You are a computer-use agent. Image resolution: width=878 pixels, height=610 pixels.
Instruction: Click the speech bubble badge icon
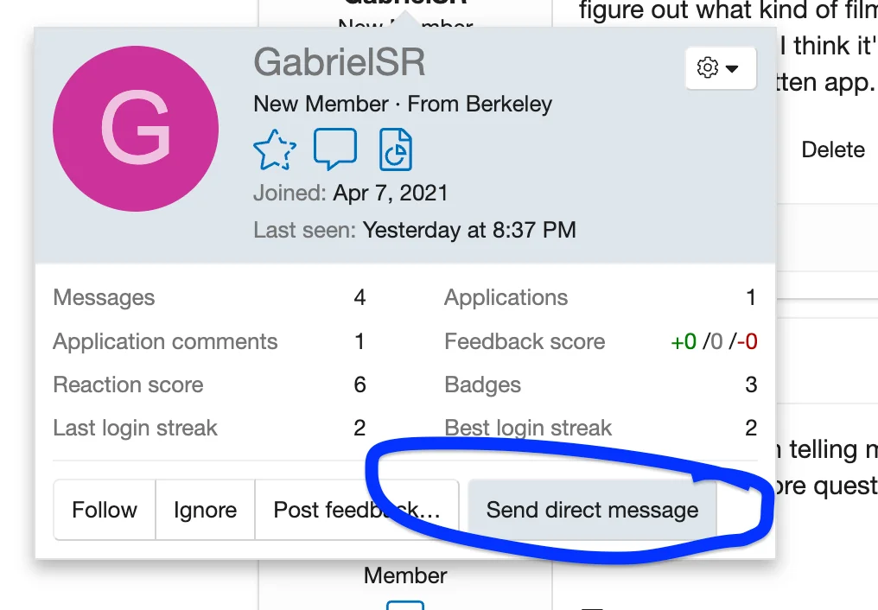coord(334,150)
